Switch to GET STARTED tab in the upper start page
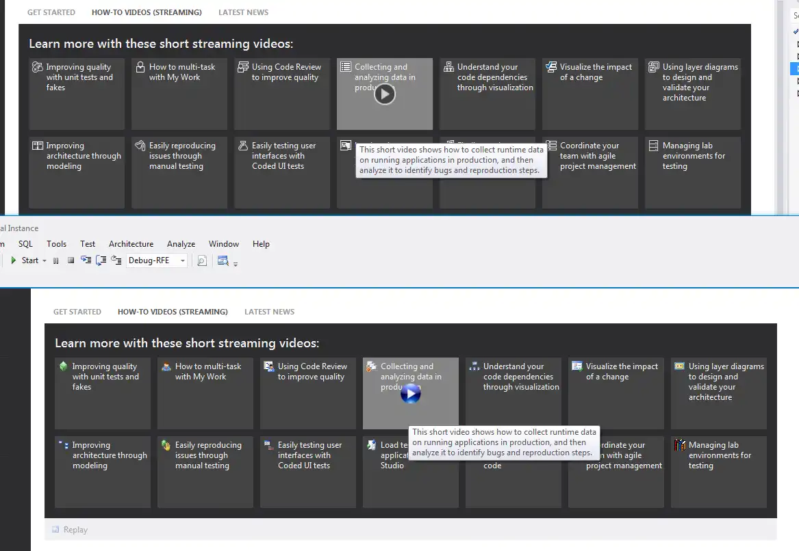 click(x=51, y=12)
